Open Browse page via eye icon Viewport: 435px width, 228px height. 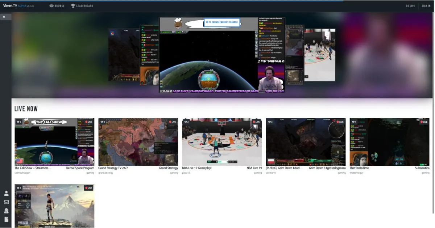[x=57, y=6]
